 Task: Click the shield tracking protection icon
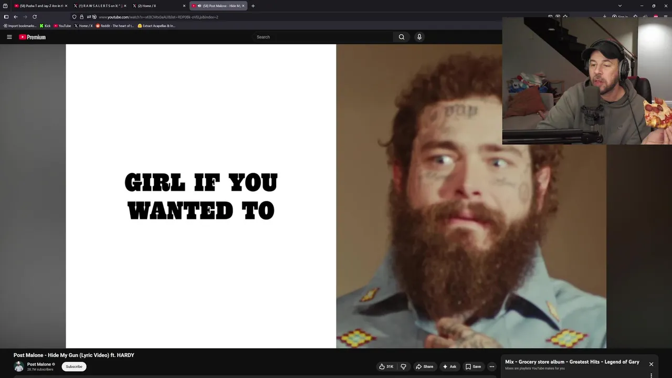click(75, 17)
